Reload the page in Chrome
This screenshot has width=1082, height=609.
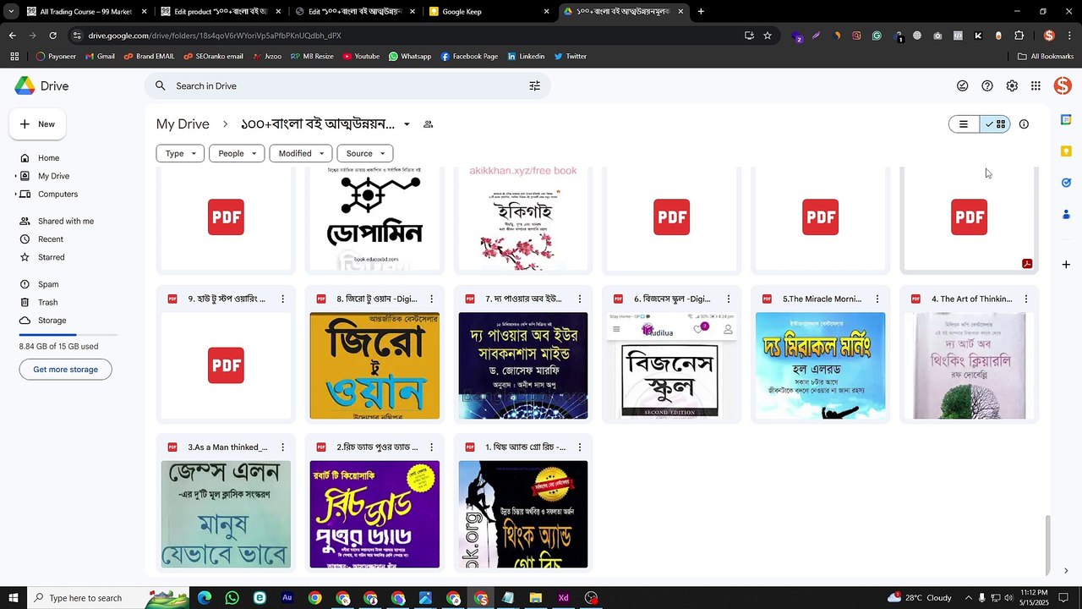click(52, 36)
